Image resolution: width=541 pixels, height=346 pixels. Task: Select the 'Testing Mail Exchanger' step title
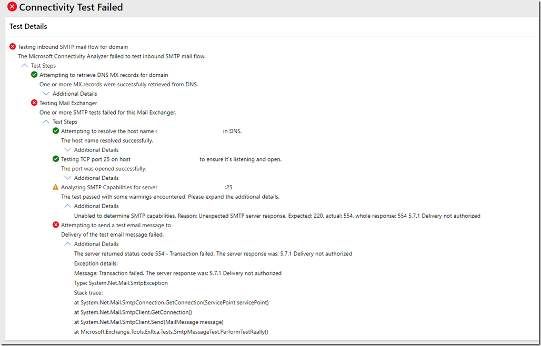pos(68,103)
